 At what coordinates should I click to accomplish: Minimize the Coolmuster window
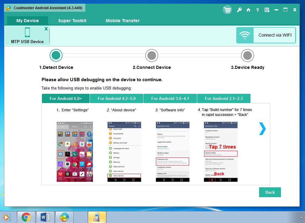276,10
